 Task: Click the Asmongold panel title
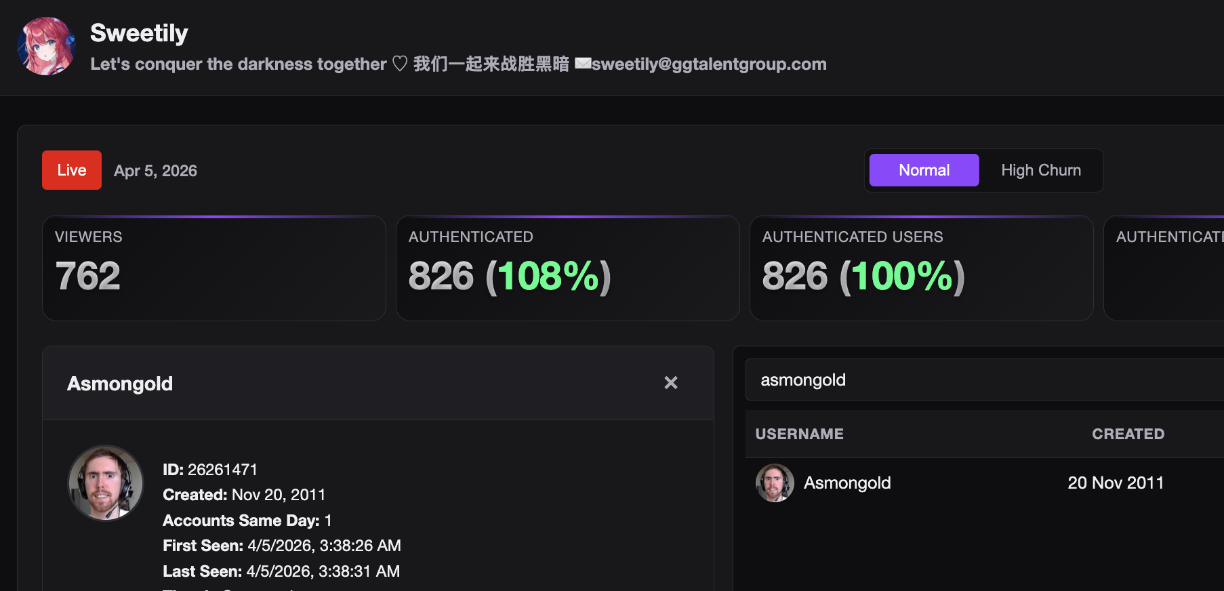(120, 384)
